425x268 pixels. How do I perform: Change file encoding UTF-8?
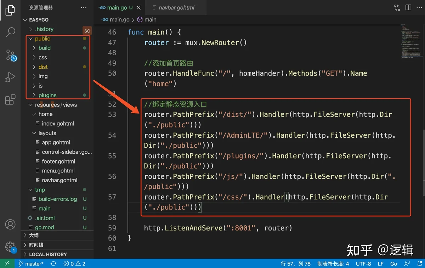[x=363, y=263]
